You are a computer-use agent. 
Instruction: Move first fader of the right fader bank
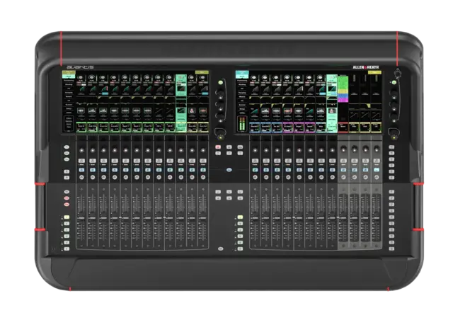255,217
